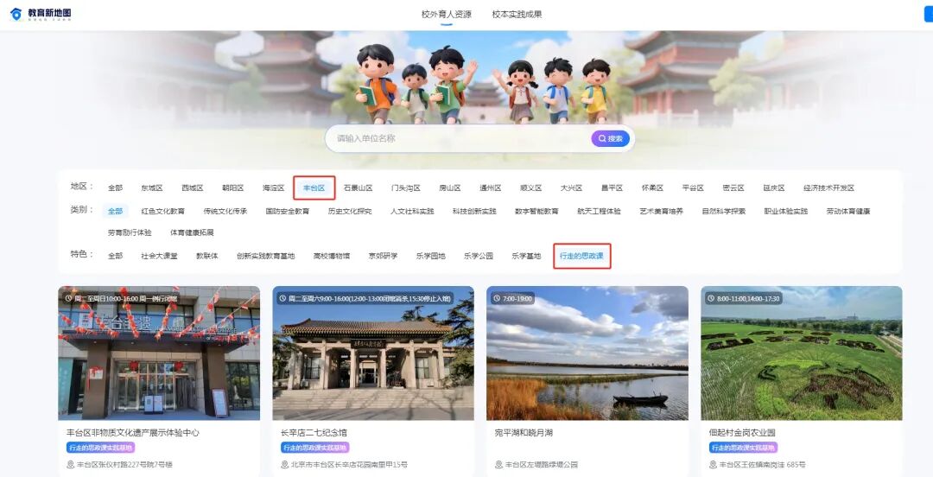933x477 pixels.
Task: Click the location pin under 丰台区非物质文化遗产展示体验中心
Action: pos(71,465)
